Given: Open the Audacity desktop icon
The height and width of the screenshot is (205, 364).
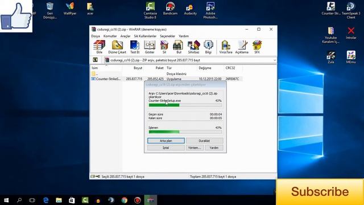Looking at the screenshot, I should [x=190, y=9].
